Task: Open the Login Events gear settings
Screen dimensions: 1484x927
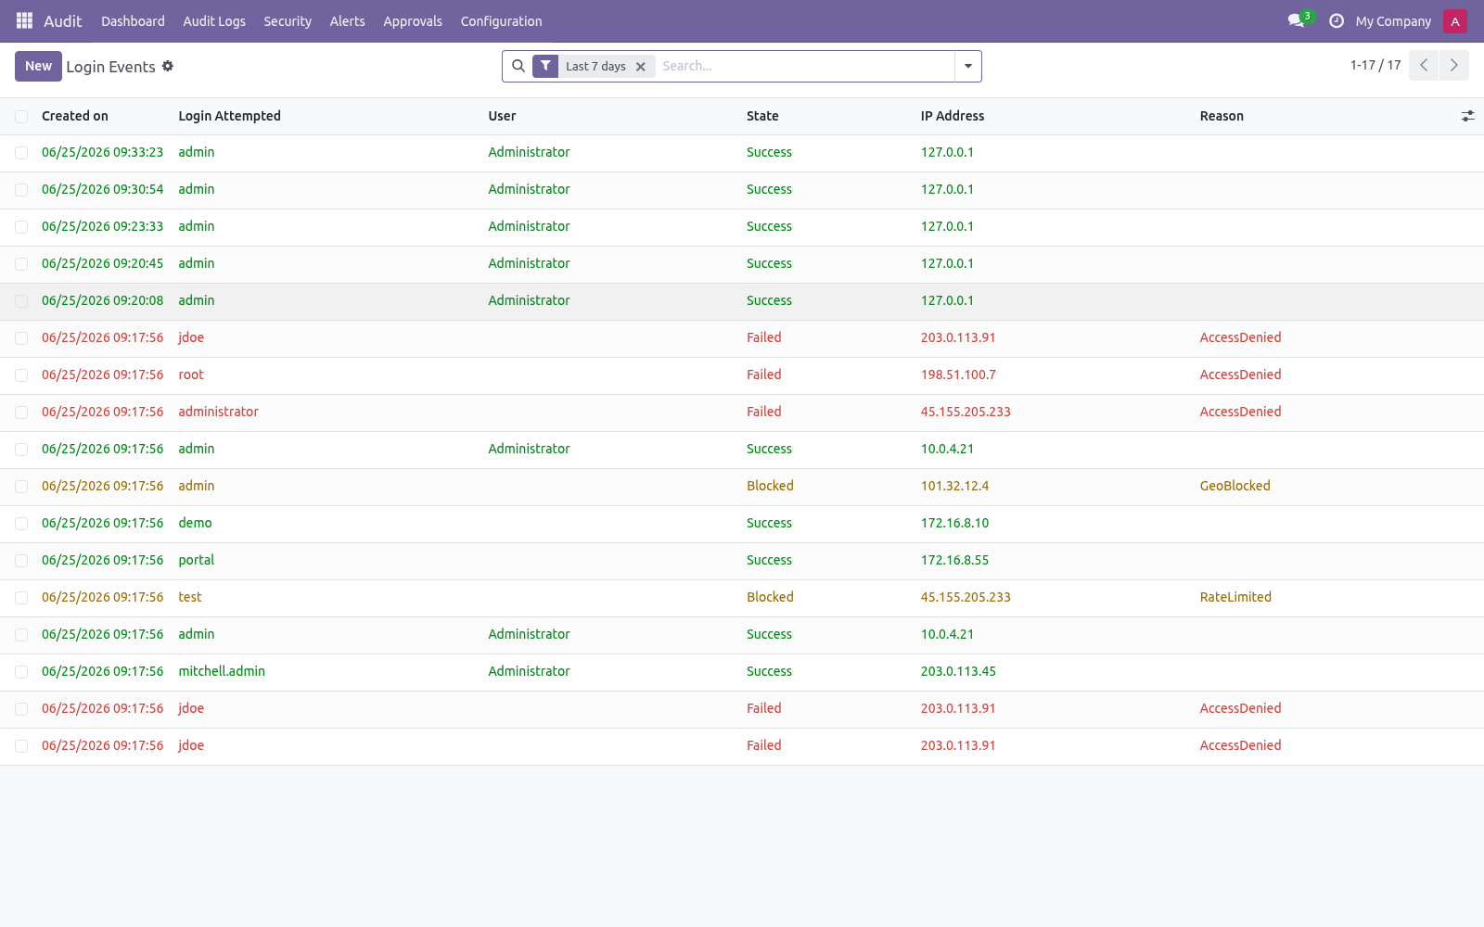Action: [168, 66]
